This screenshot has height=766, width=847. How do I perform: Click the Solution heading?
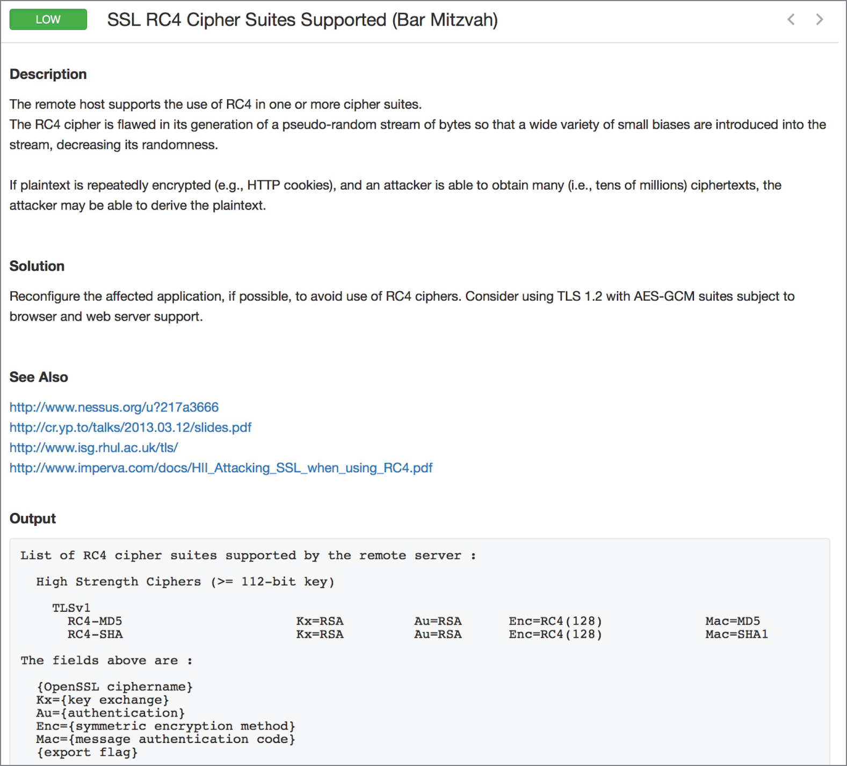[37, 266]
